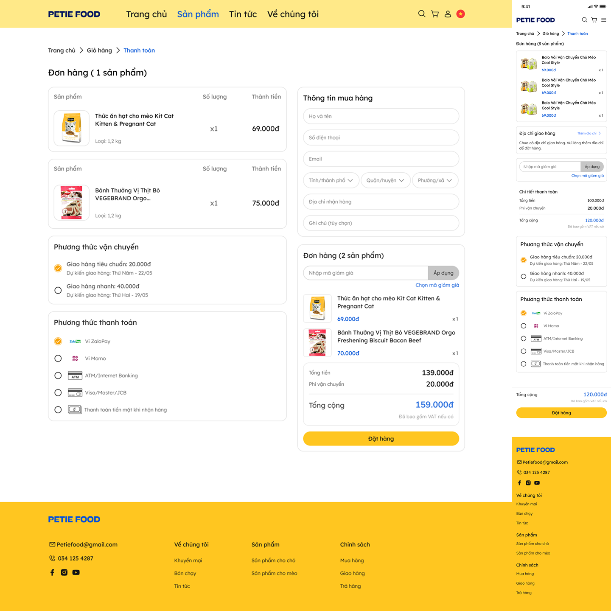Open Sản phẩm in the desktop navigation
The image size is (611, 611).
pyautogui.click(x=198, y=14)
